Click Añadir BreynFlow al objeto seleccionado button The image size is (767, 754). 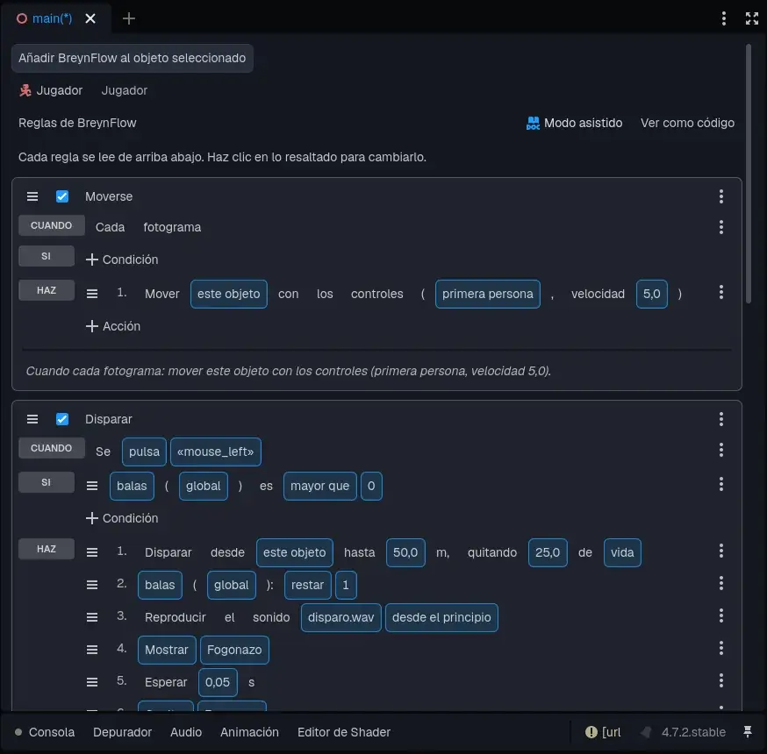point(132,58)
